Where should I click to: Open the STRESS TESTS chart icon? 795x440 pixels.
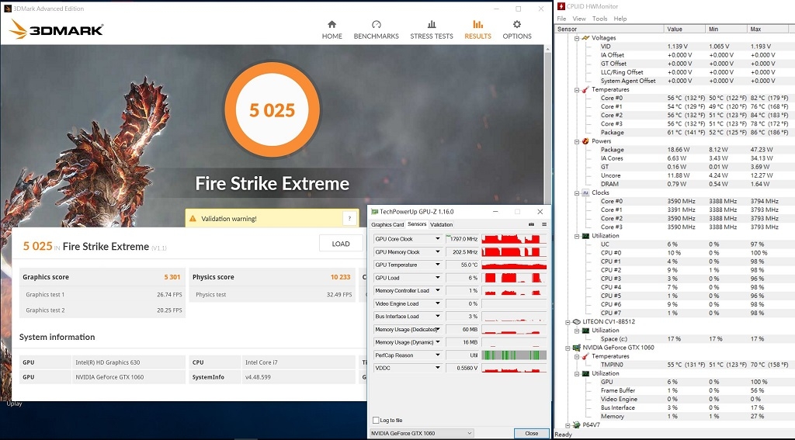432,24
